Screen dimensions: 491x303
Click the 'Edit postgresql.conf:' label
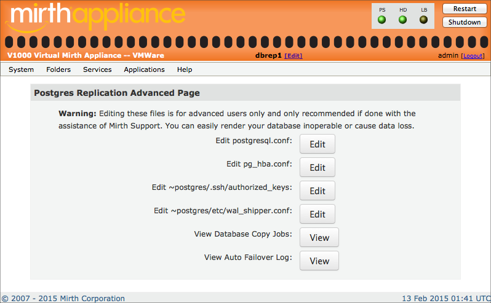[x=253, y=141]
